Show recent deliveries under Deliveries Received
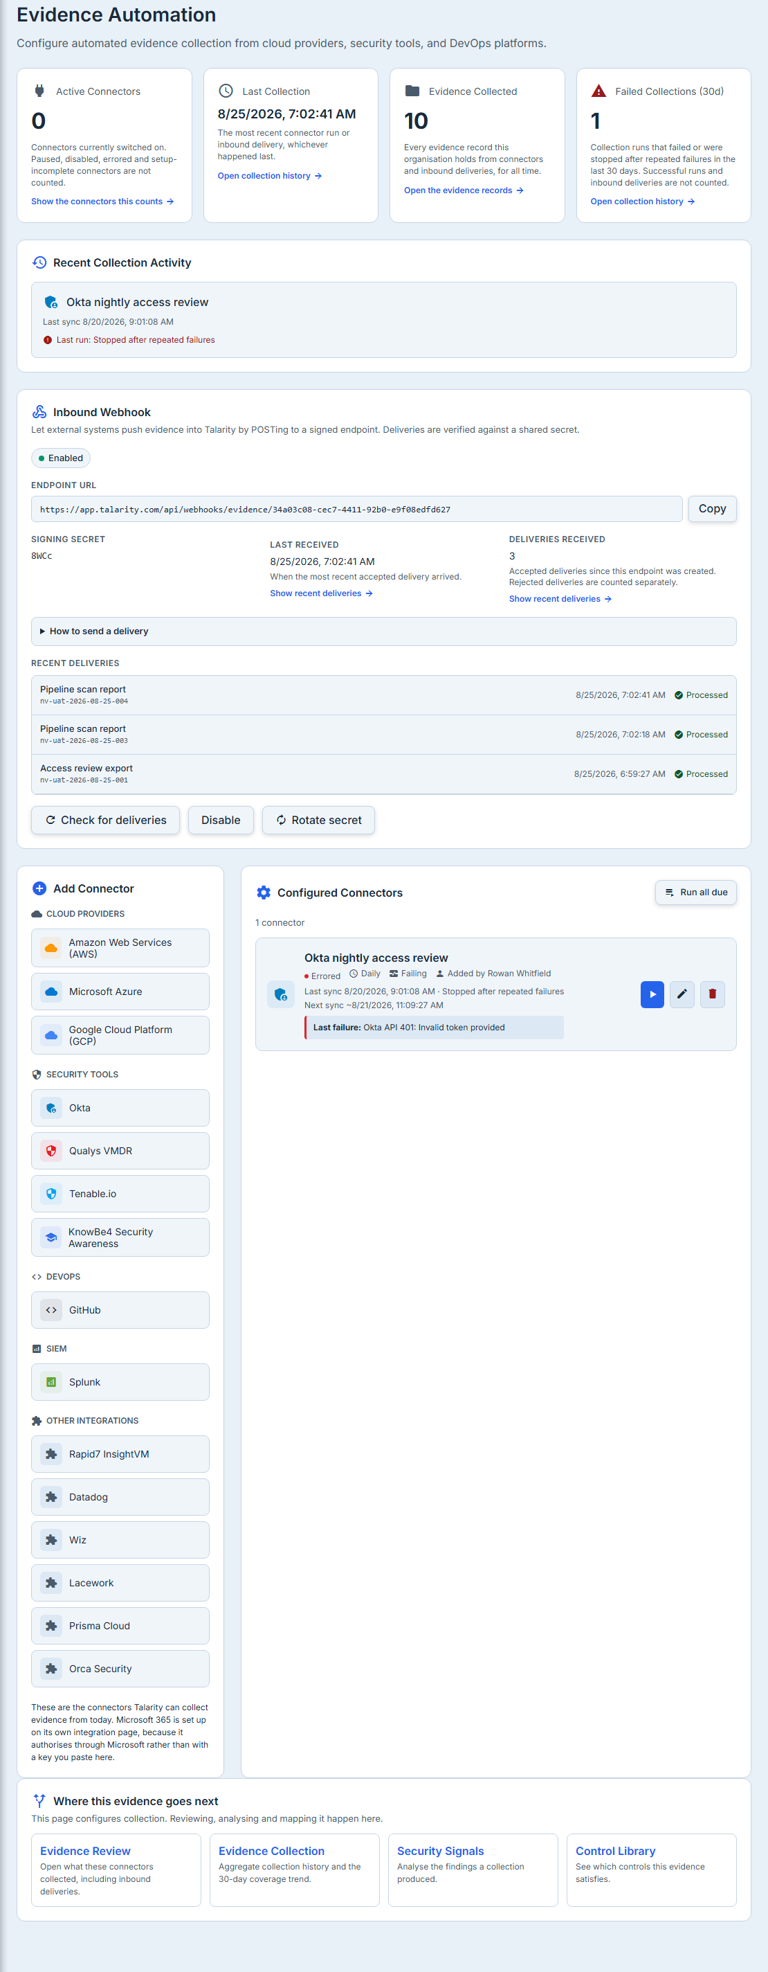Viewport: 768px width, 1972px height. point(560,599)
